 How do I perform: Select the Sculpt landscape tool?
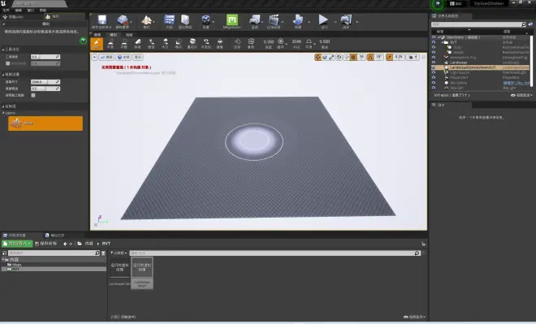pos(97,43)
